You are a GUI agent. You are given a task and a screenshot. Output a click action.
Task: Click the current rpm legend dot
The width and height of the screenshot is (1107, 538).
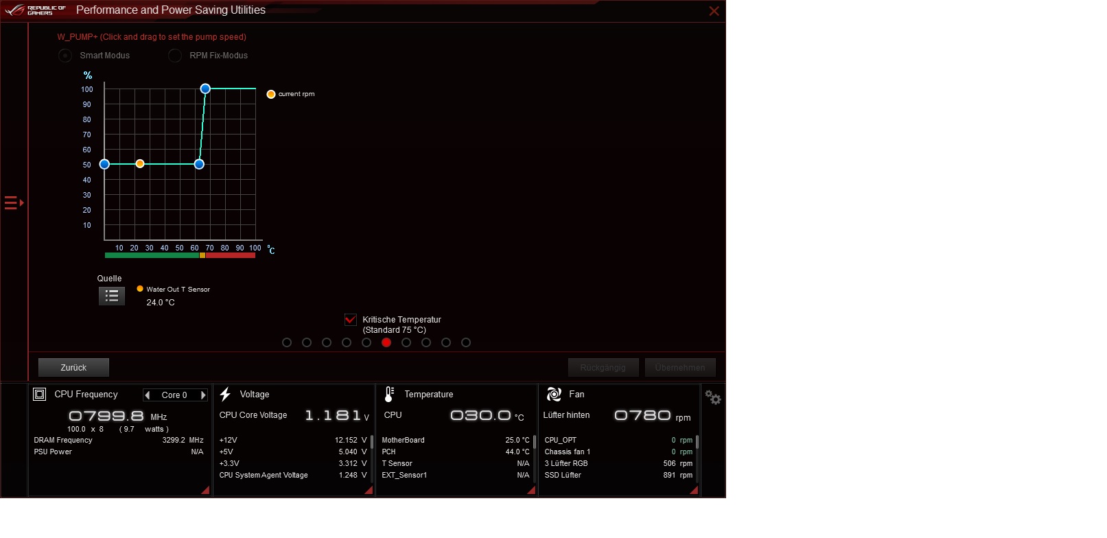click(x=271, y=94)
